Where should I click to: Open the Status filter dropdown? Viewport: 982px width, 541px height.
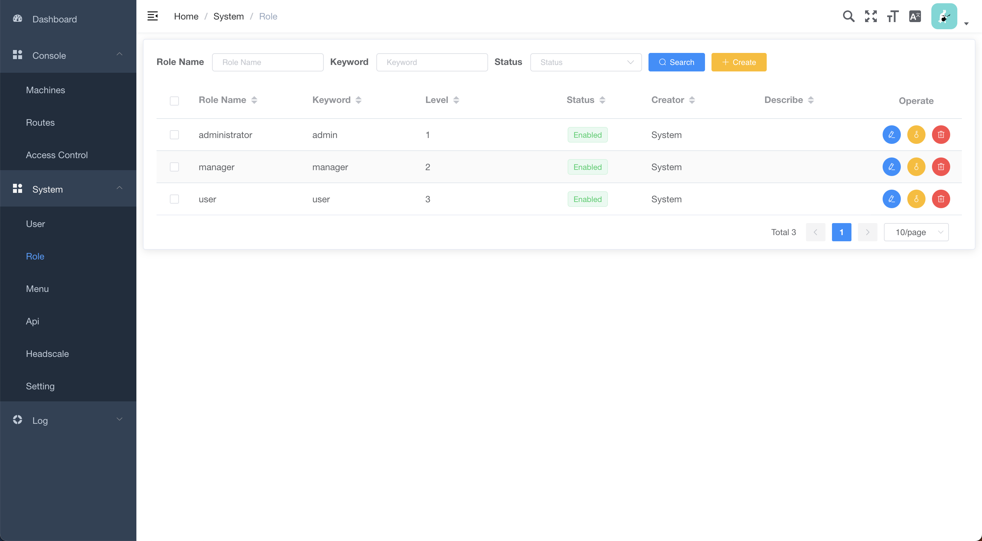tap(585, 62)
